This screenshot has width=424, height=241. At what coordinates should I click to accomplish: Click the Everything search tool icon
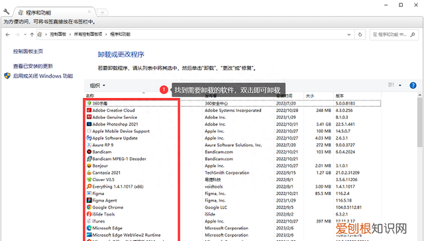click(89, 187)
